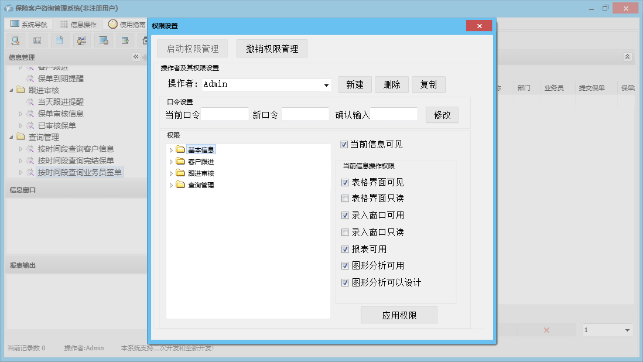Click the 跟进审核 folder icon in permissions tree
643x362 pixels.
(x=180, y=173)
